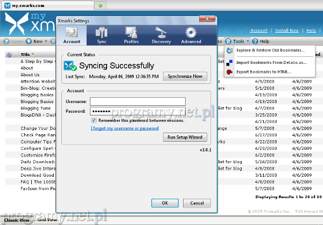Image resolution: width=323 pixels, height=225 pixels.
Task: Switch to Grid View tab
Action: [x=47, y=220]
